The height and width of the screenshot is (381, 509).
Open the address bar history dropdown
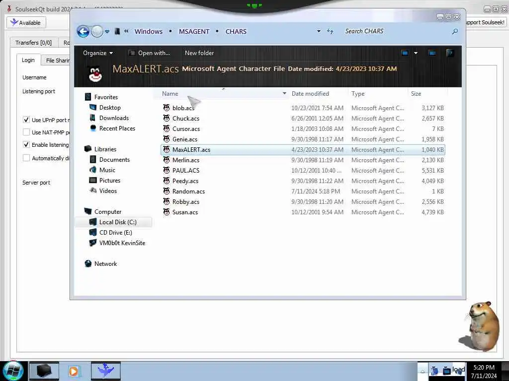point(319,31)
